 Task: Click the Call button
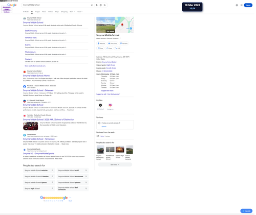tap(118, 49)
